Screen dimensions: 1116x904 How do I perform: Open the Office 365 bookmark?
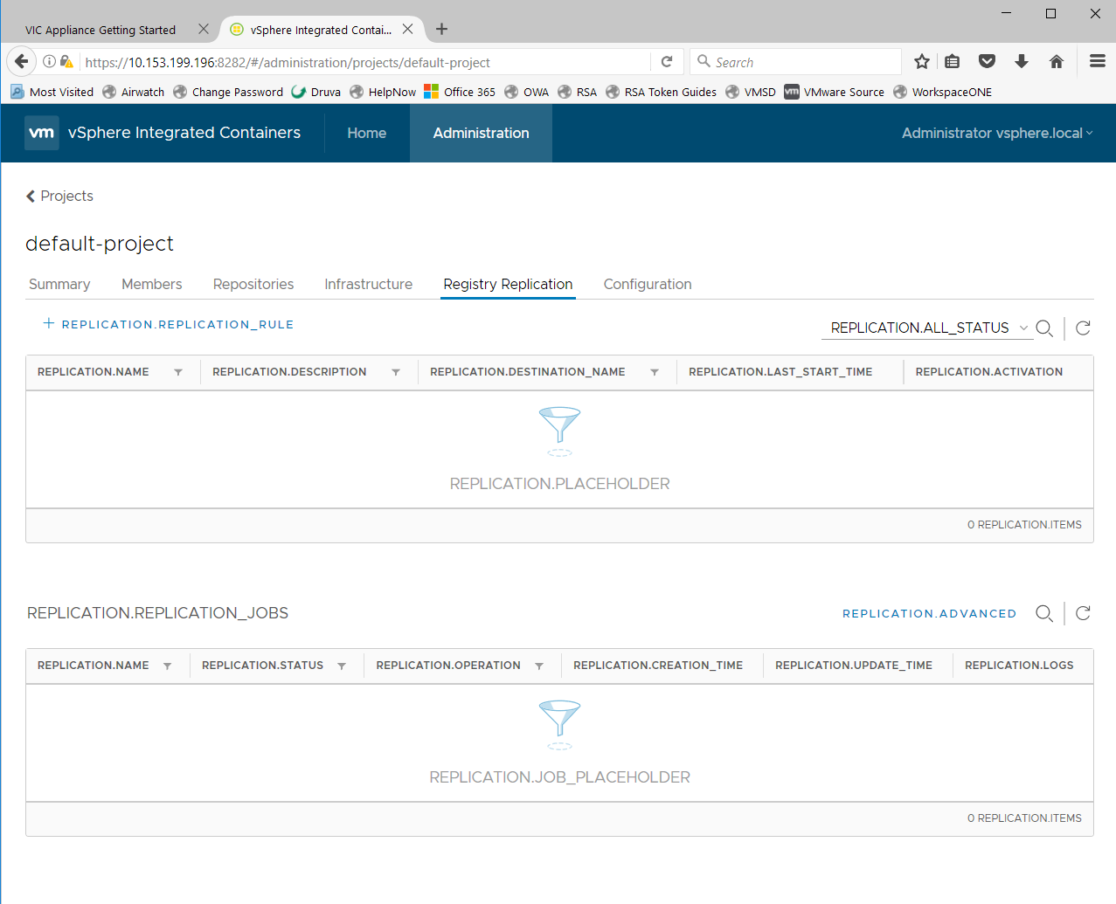click(460, 92)
